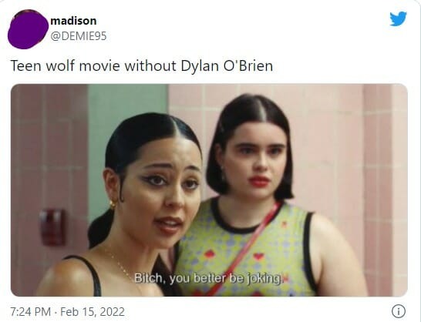Open the @DEMIE95 handle link
This screenshot has width=421, height=322.
79,36
